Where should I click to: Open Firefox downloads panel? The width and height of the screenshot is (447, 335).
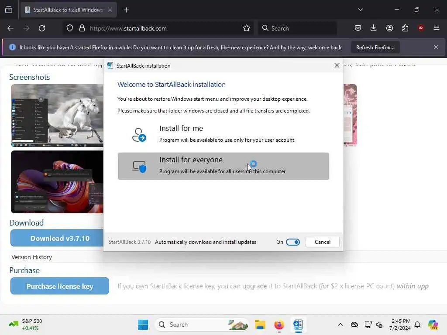coord(374,28)
